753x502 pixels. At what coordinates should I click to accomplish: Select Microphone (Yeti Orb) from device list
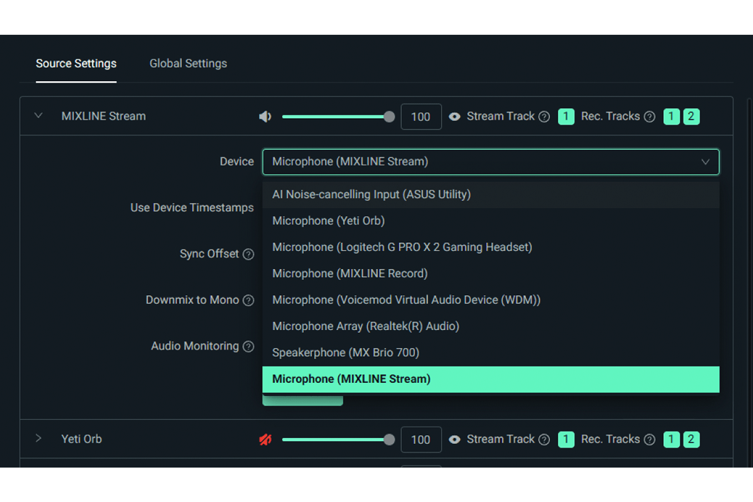pyautogui.click(x=491, y=221)
